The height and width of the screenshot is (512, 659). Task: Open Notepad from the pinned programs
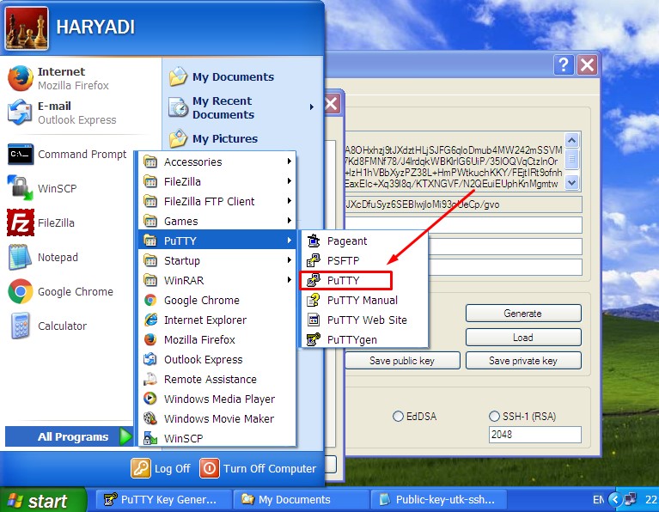[x=58, y=257]
